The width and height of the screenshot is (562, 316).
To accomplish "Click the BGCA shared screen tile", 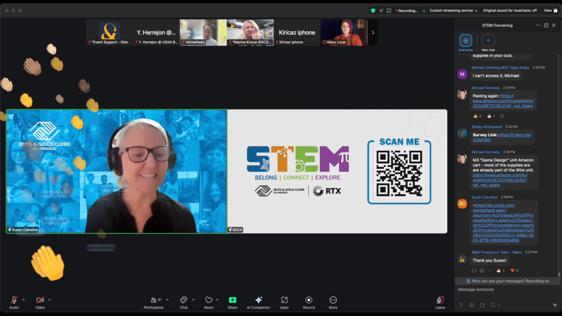I will [x=337, y=171].
